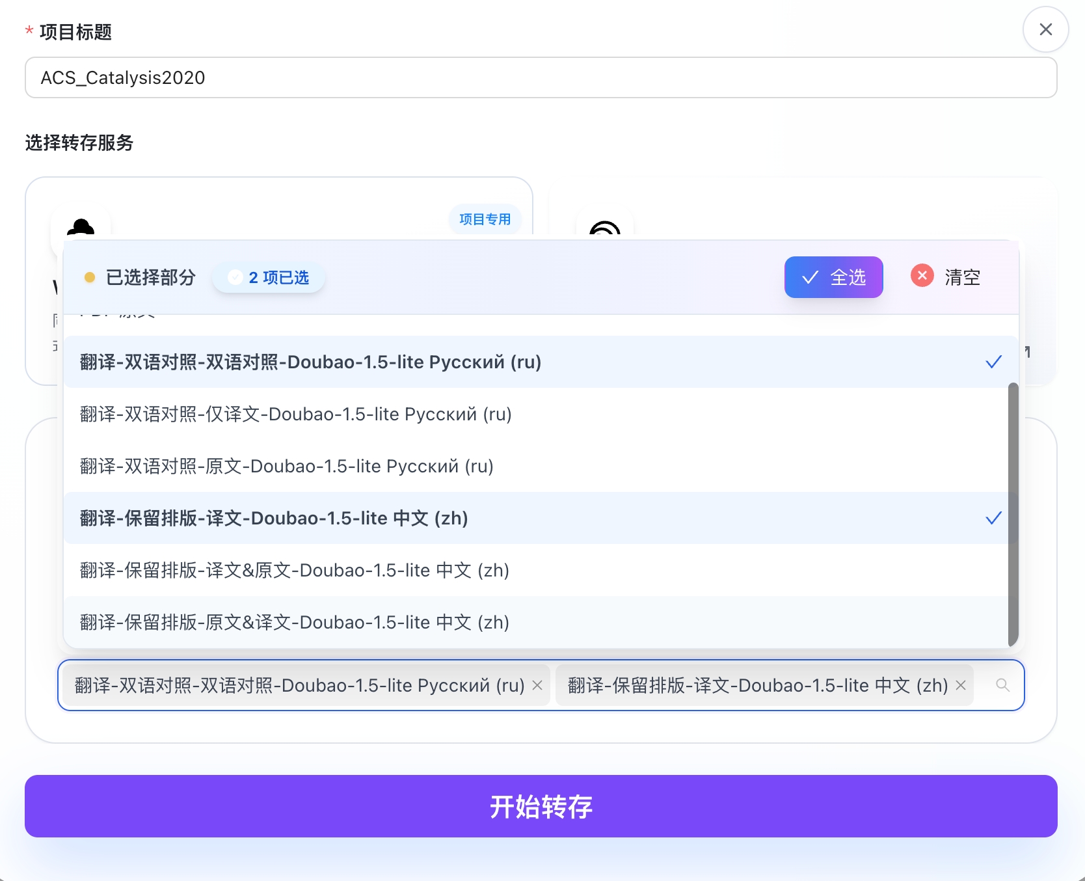The width and height of the screenshot is (1085, 881).
Task: Click the 项目专用 badge on service card
Action: 485,219
